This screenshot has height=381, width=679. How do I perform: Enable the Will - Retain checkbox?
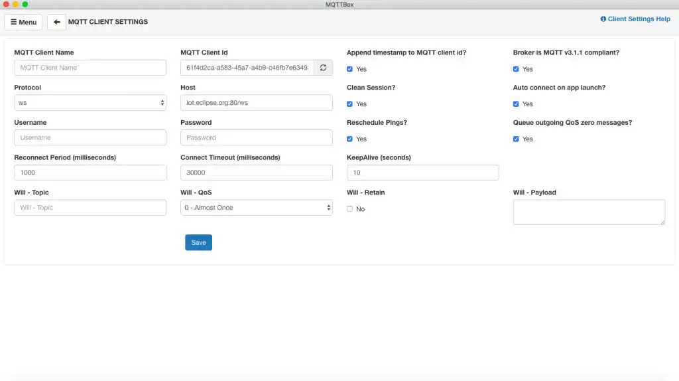pos(350,209)
